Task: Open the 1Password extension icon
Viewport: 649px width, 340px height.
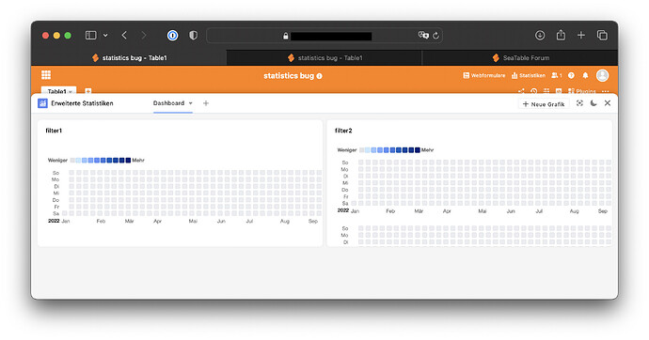Action: 173,36
